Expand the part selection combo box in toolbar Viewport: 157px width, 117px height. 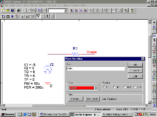point(66,11)
